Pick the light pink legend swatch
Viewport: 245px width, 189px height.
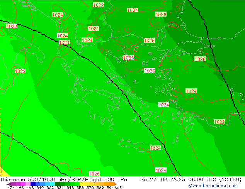click(x=28, y=184)
